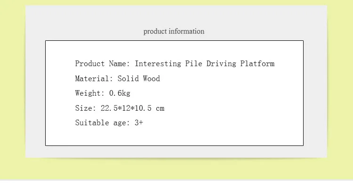Click the word 'Wood' in material line
This screenshot has height=183, width=353.
[x=152, y=78]
